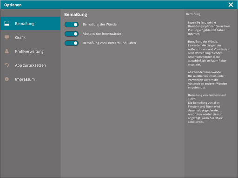The image size is (238, 178).
Task: Click the Bemaßung dimension icon in sidebar
Action: 7,24
